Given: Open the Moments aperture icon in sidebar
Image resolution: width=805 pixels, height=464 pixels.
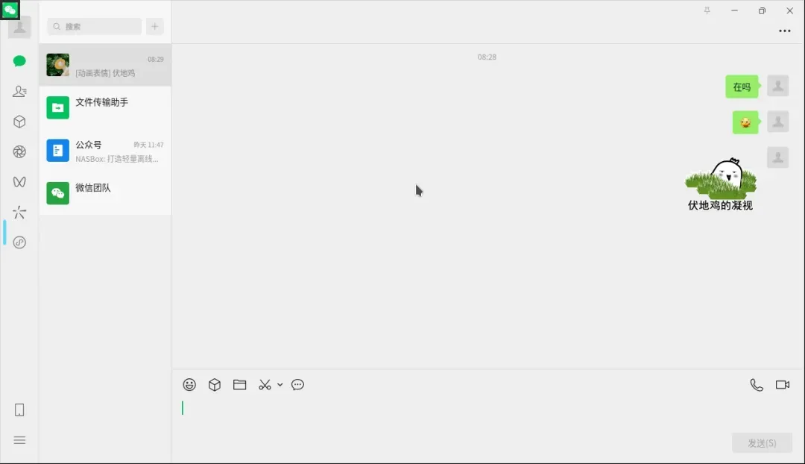Looking at the screenshot, I should tap(19, 151).
